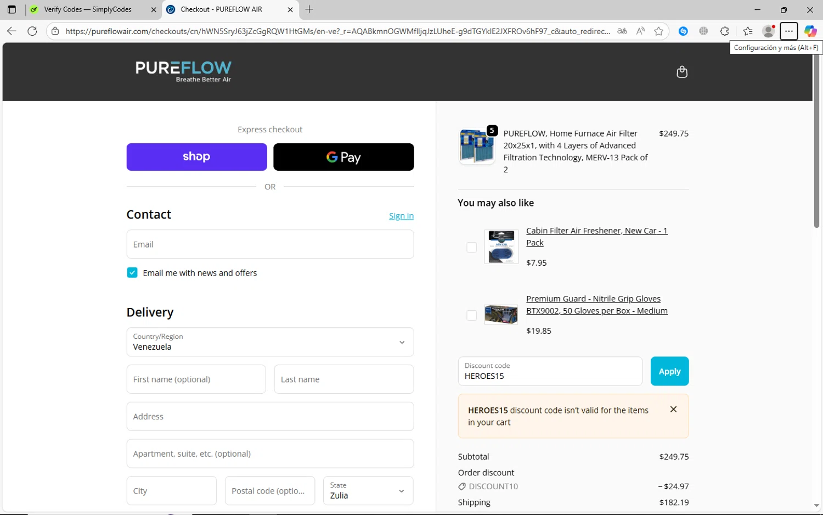Apply the discount code
Image resolution: width=823 pixels, height=515 pixels.
669,371
